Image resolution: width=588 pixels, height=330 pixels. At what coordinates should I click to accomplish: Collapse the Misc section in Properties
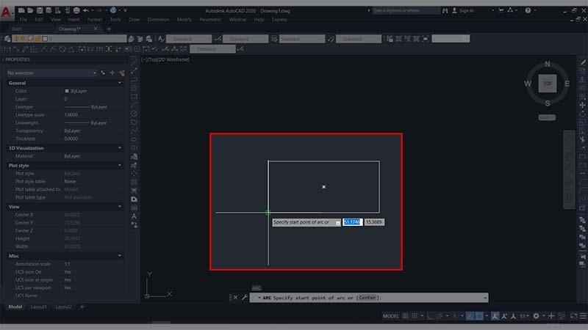[120, 256]
